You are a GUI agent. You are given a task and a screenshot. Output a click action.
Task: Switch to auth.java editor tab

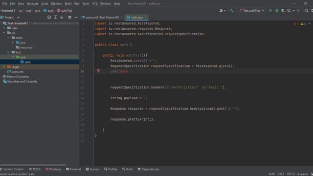coord(137,18)
